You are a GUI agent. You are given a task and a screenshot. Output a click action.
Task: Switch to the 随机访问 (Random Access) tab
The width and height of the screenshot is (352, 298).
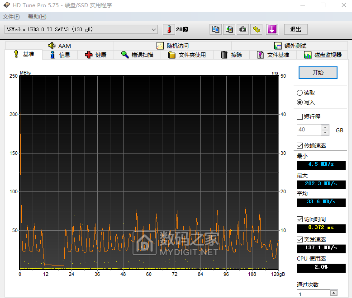[x=172, y=46]
